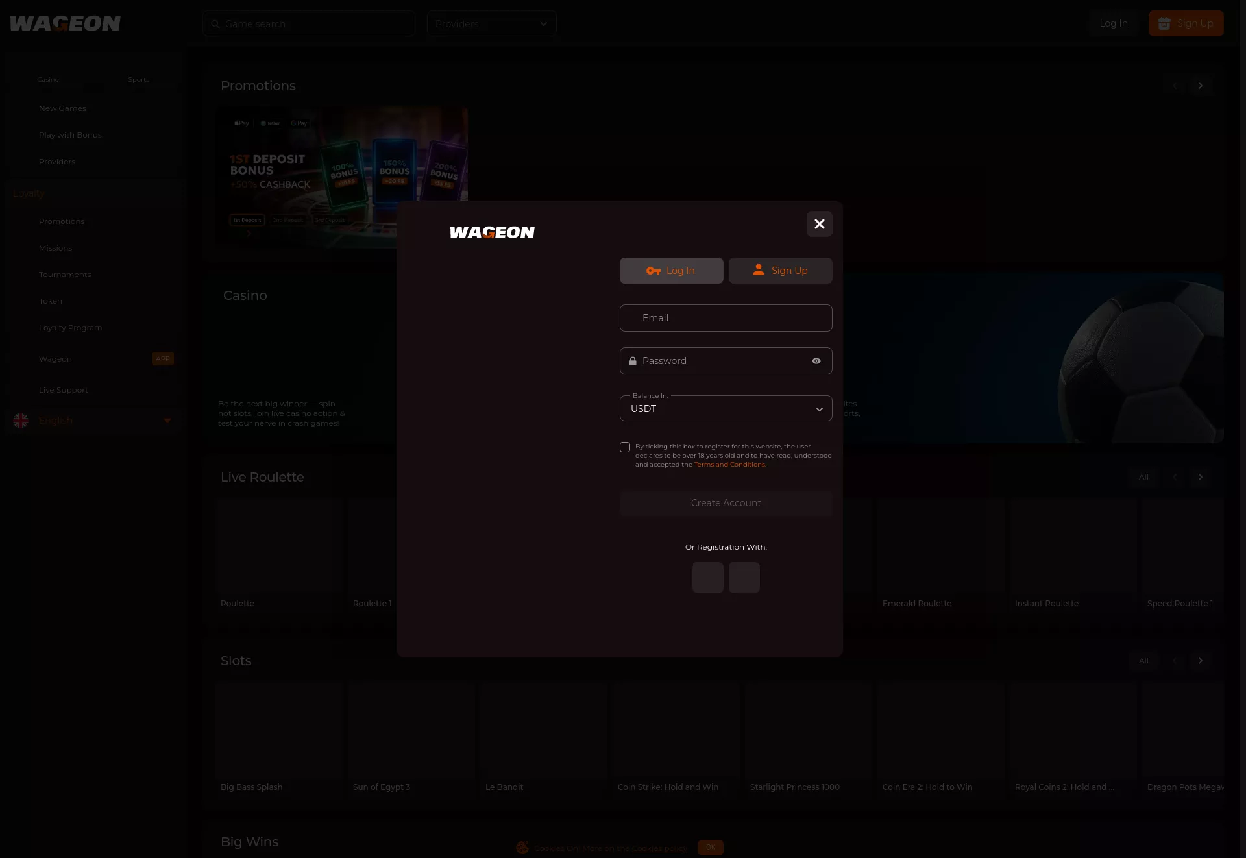Go to previous slide in Promotions carousel
This screenshot has width=1246, height=858.
coord(1174,86)
